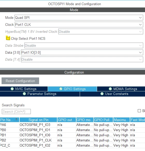Click the green check icon on MDMA Settings
The height and width of the screenshot is (151, 145).
click(x=110, y=89)
